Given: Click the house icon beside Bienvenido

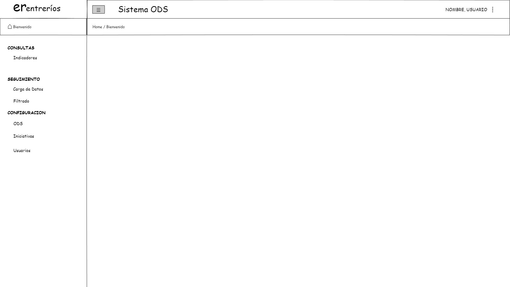Looking at the screenshot, I should pyautogui.click(x=10, y=27).
